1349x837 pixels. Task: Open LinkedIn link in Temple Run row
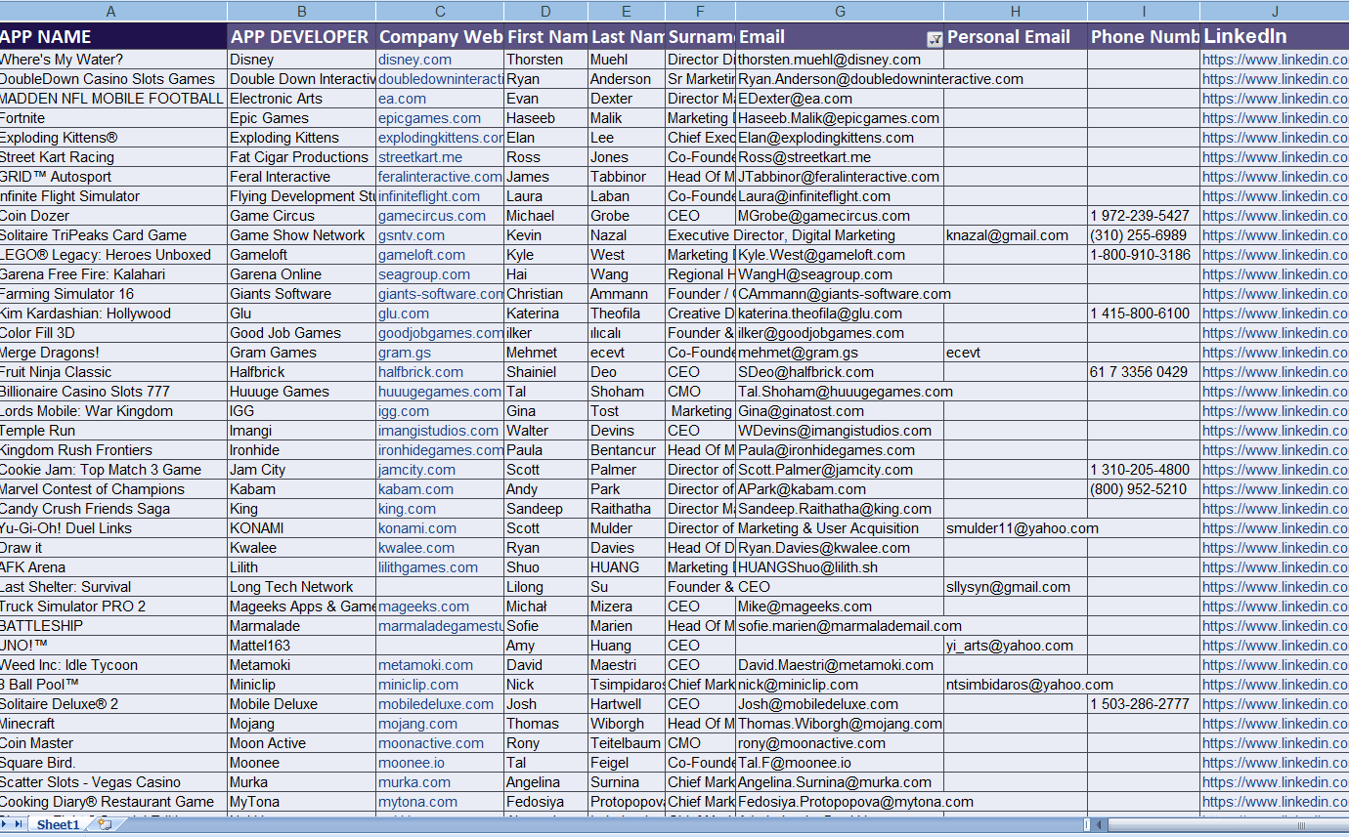click(x=1275, y=431)
